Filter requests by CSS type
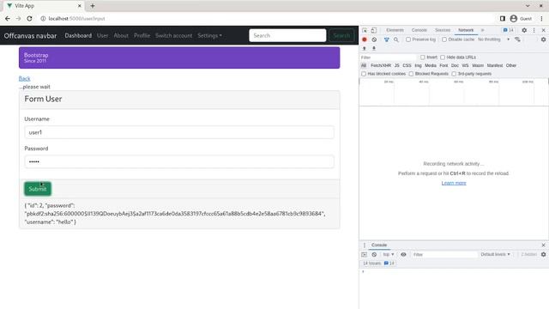 pyautogui.click(x=407, y=65)
